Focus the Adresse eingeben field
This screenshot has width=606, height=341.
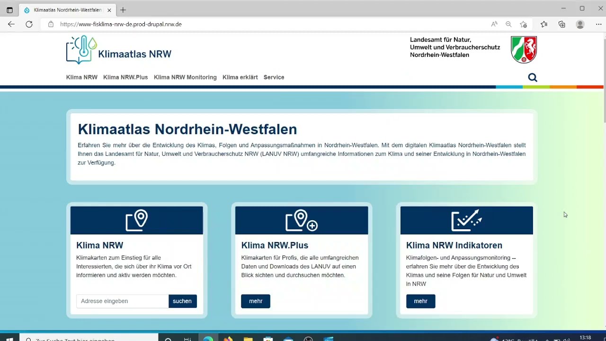(122, 301)
